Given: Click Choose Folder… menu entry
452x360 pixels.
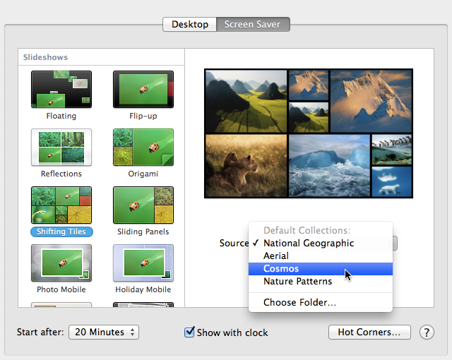Looking at the screenshot, I should click(x=321, y=302).
